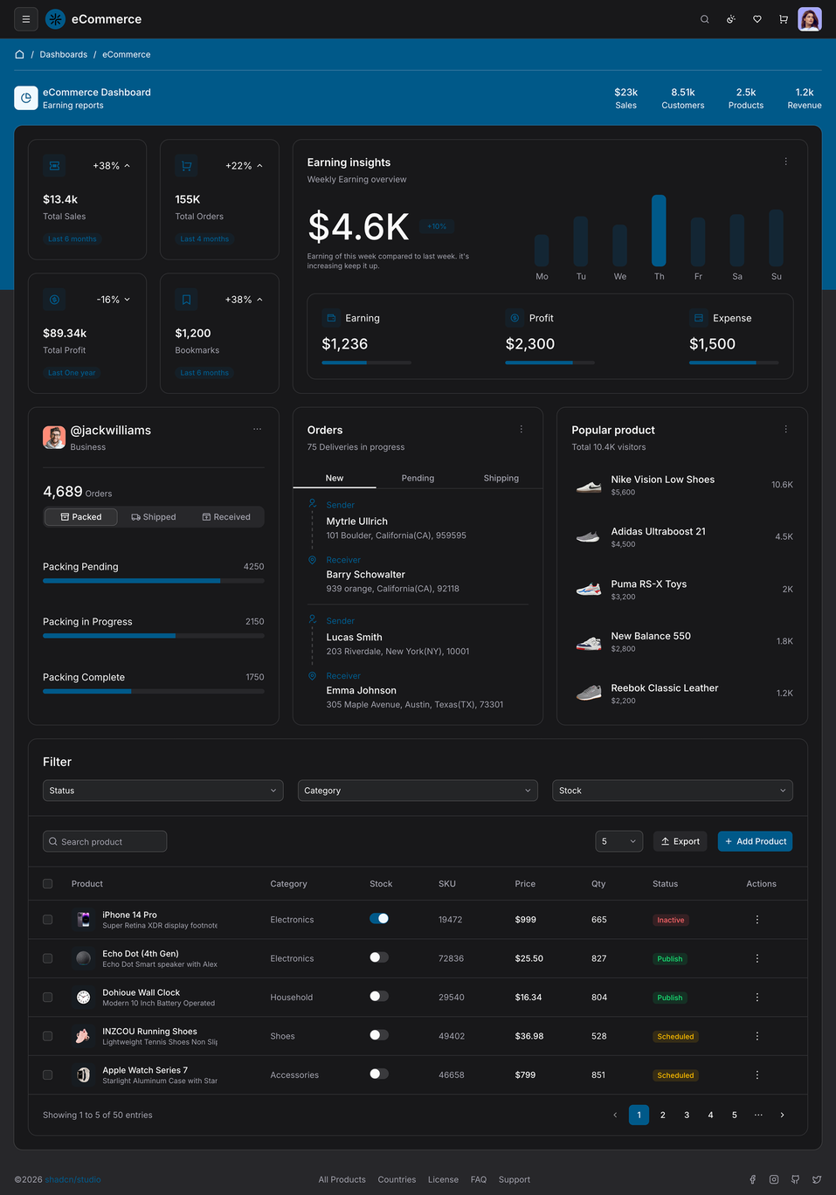The width and height of the screenshot is (836, 1195).
Task: Switch to the Shipping orders tab
Action: click(501, 478)
